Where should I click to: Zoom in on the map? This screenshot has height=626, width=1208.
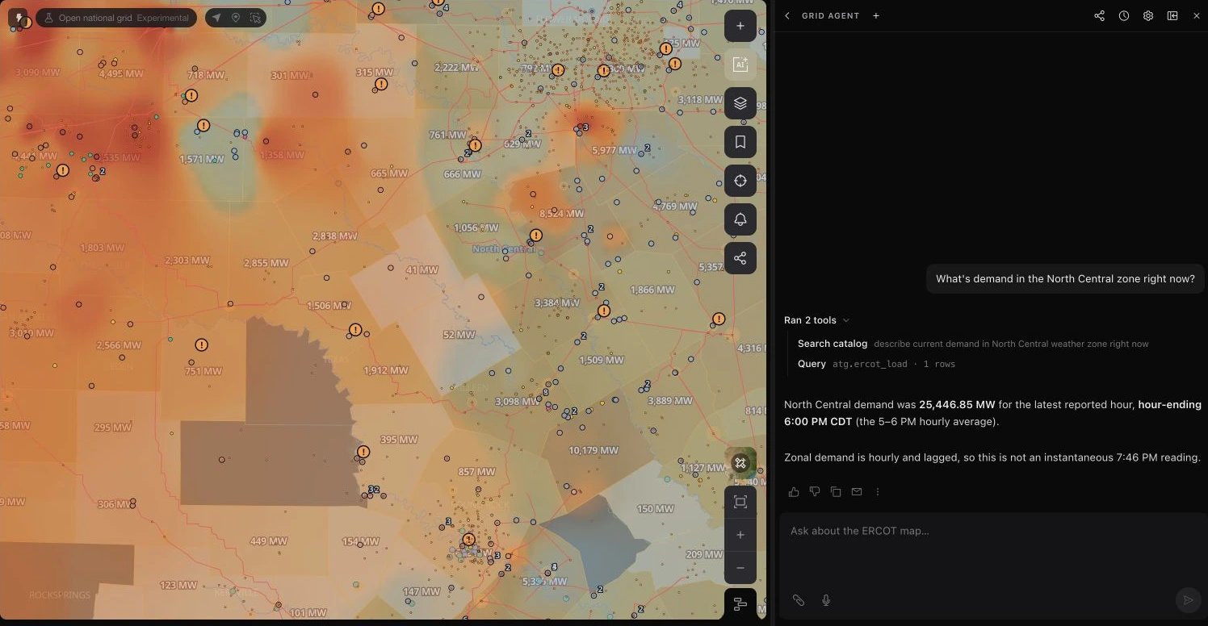740,535
